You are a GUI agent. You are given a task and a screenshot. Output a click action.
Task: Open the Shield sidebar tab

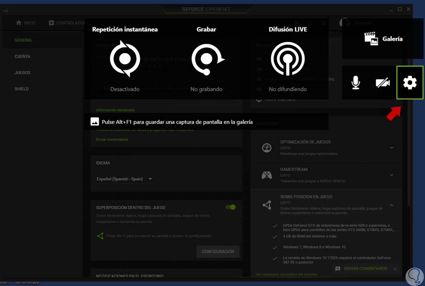(x=22, y=89)
